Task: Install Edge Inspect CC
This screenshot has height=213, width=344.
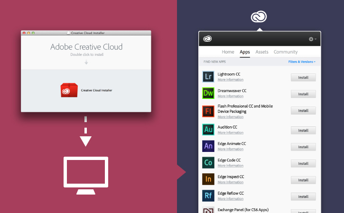Action: click(303, 180)
